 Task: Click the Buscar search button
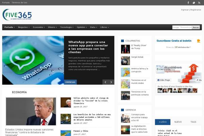[x=196, y=27]
